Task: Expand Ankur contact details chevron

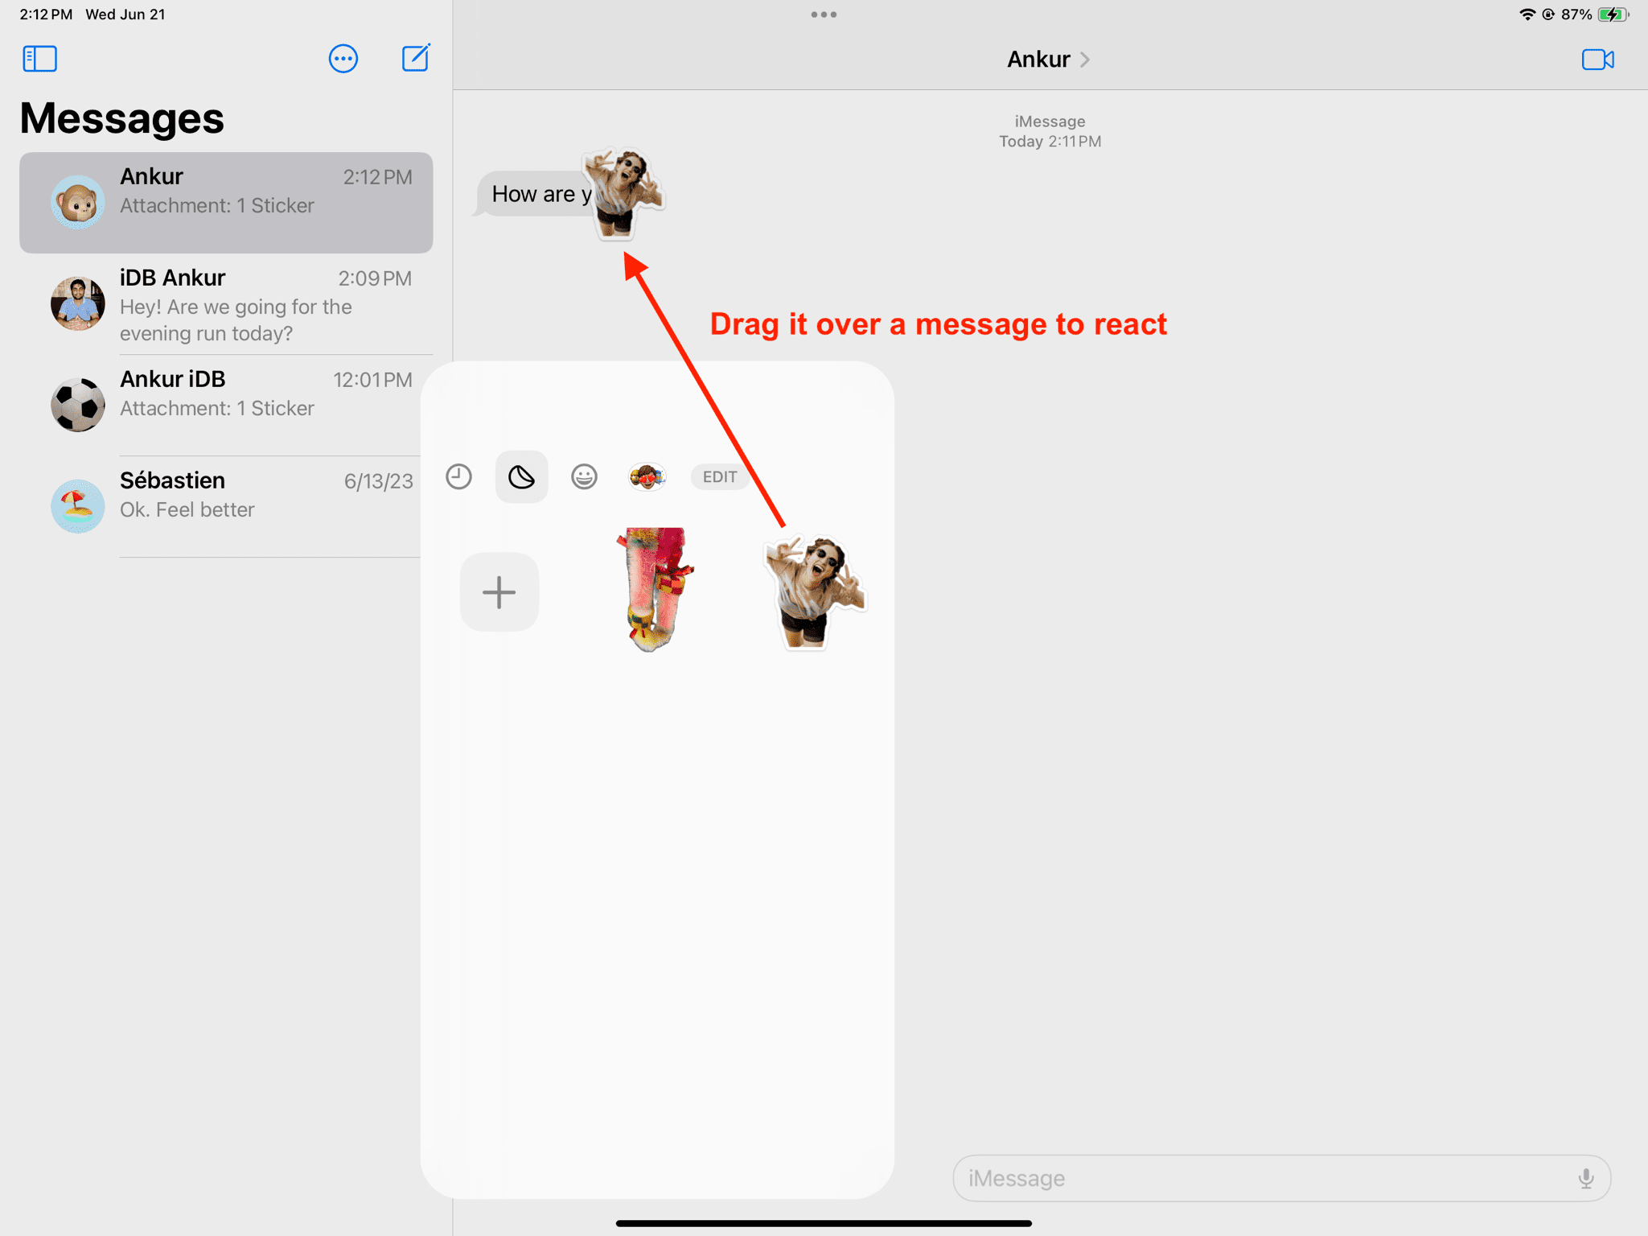Action: pos(1085,60)
